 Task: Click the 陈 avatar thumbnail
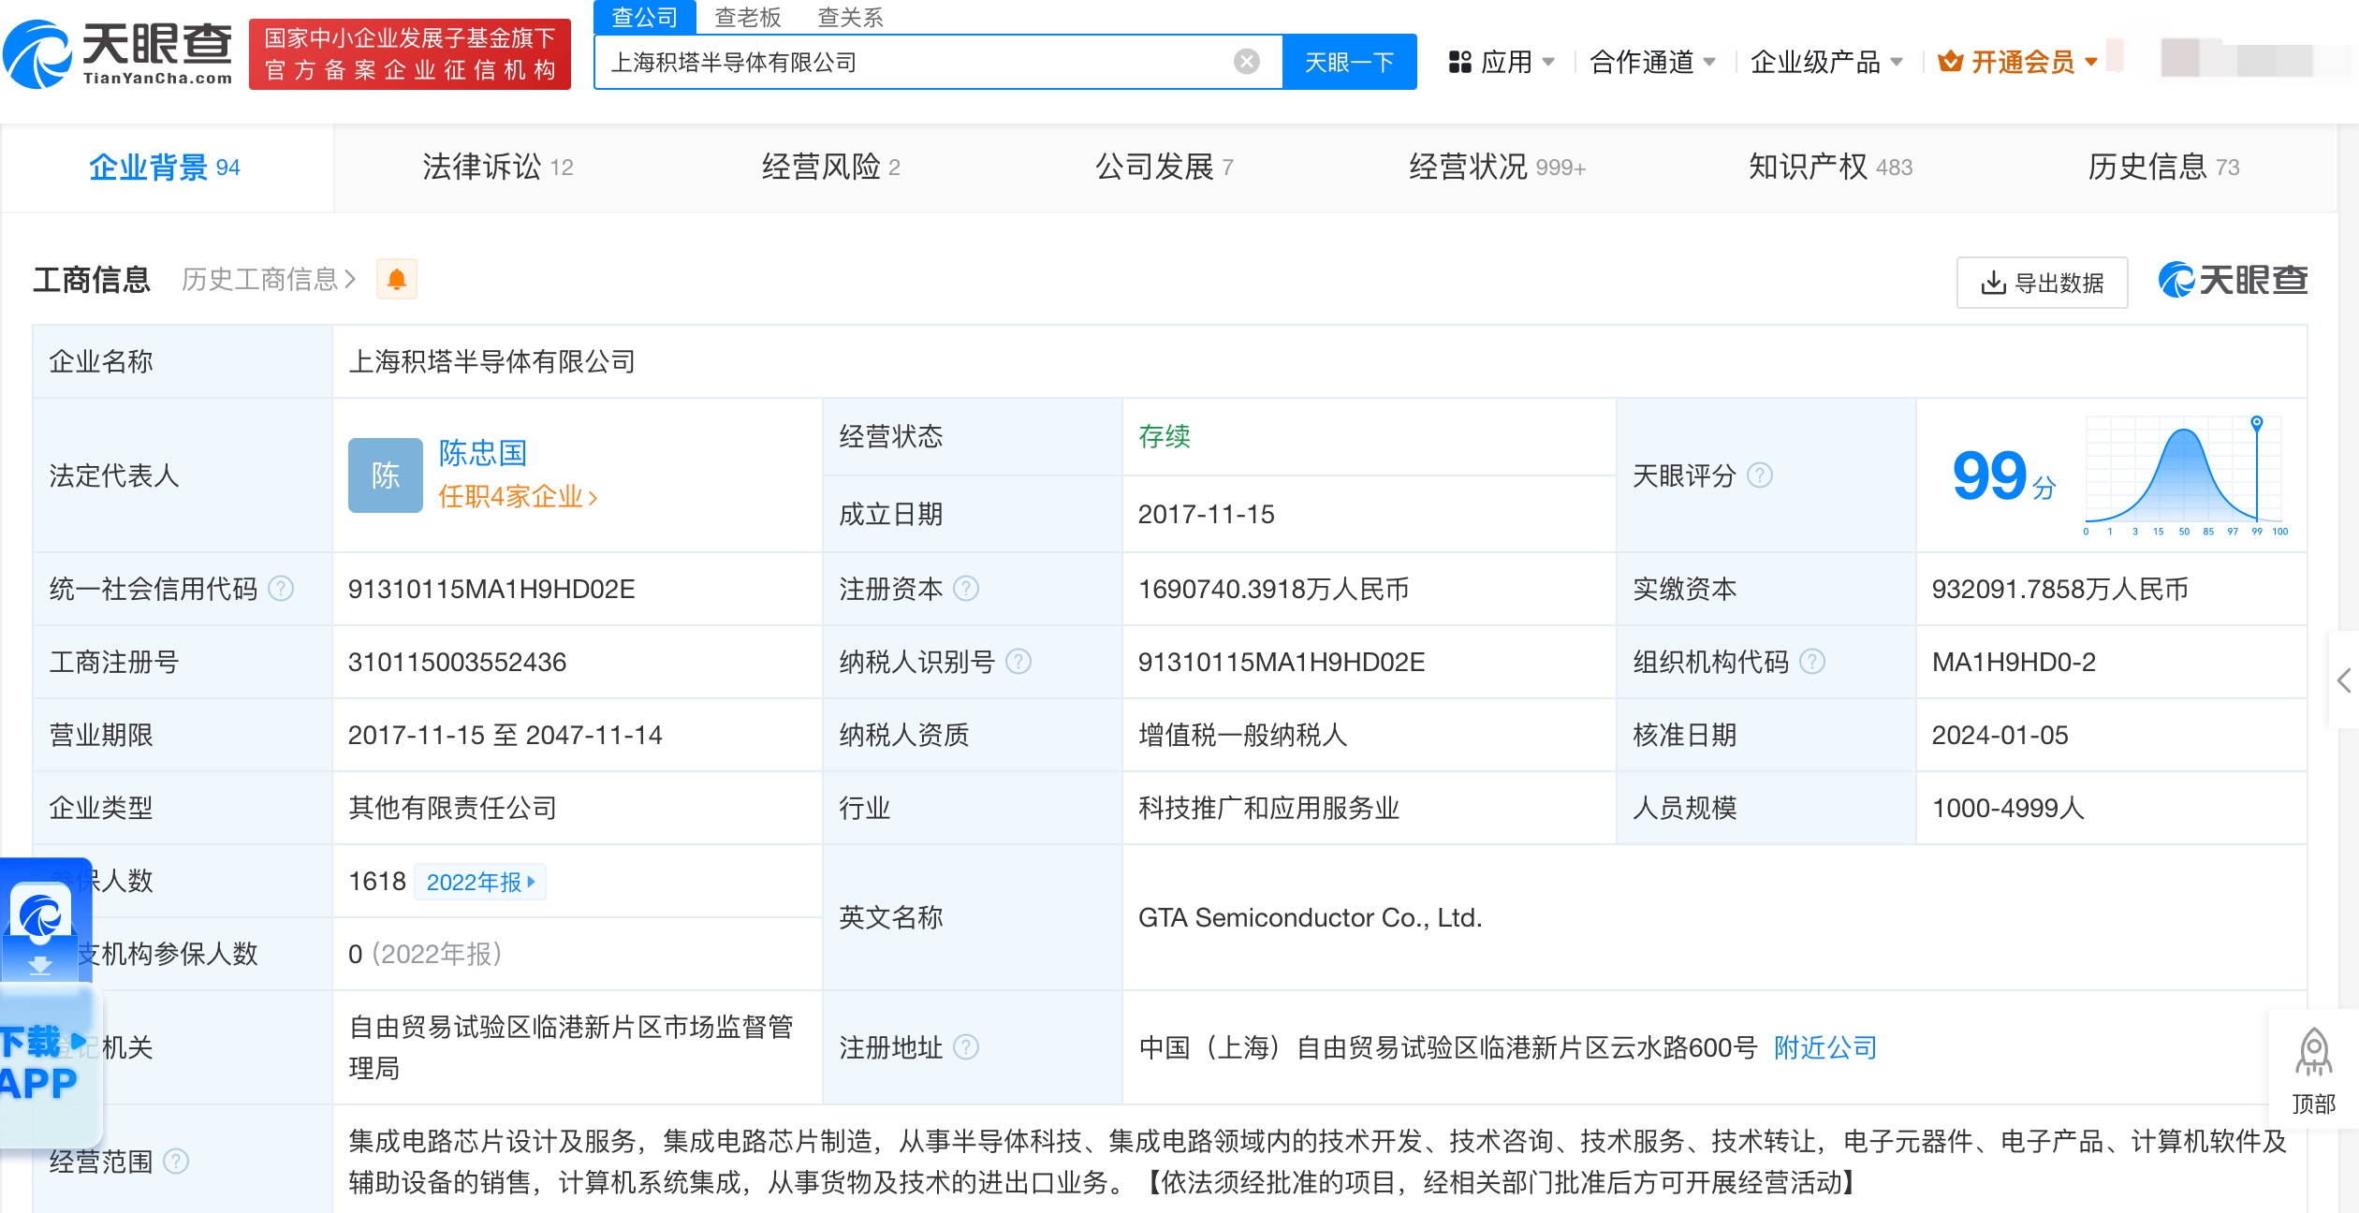point(385,475)
